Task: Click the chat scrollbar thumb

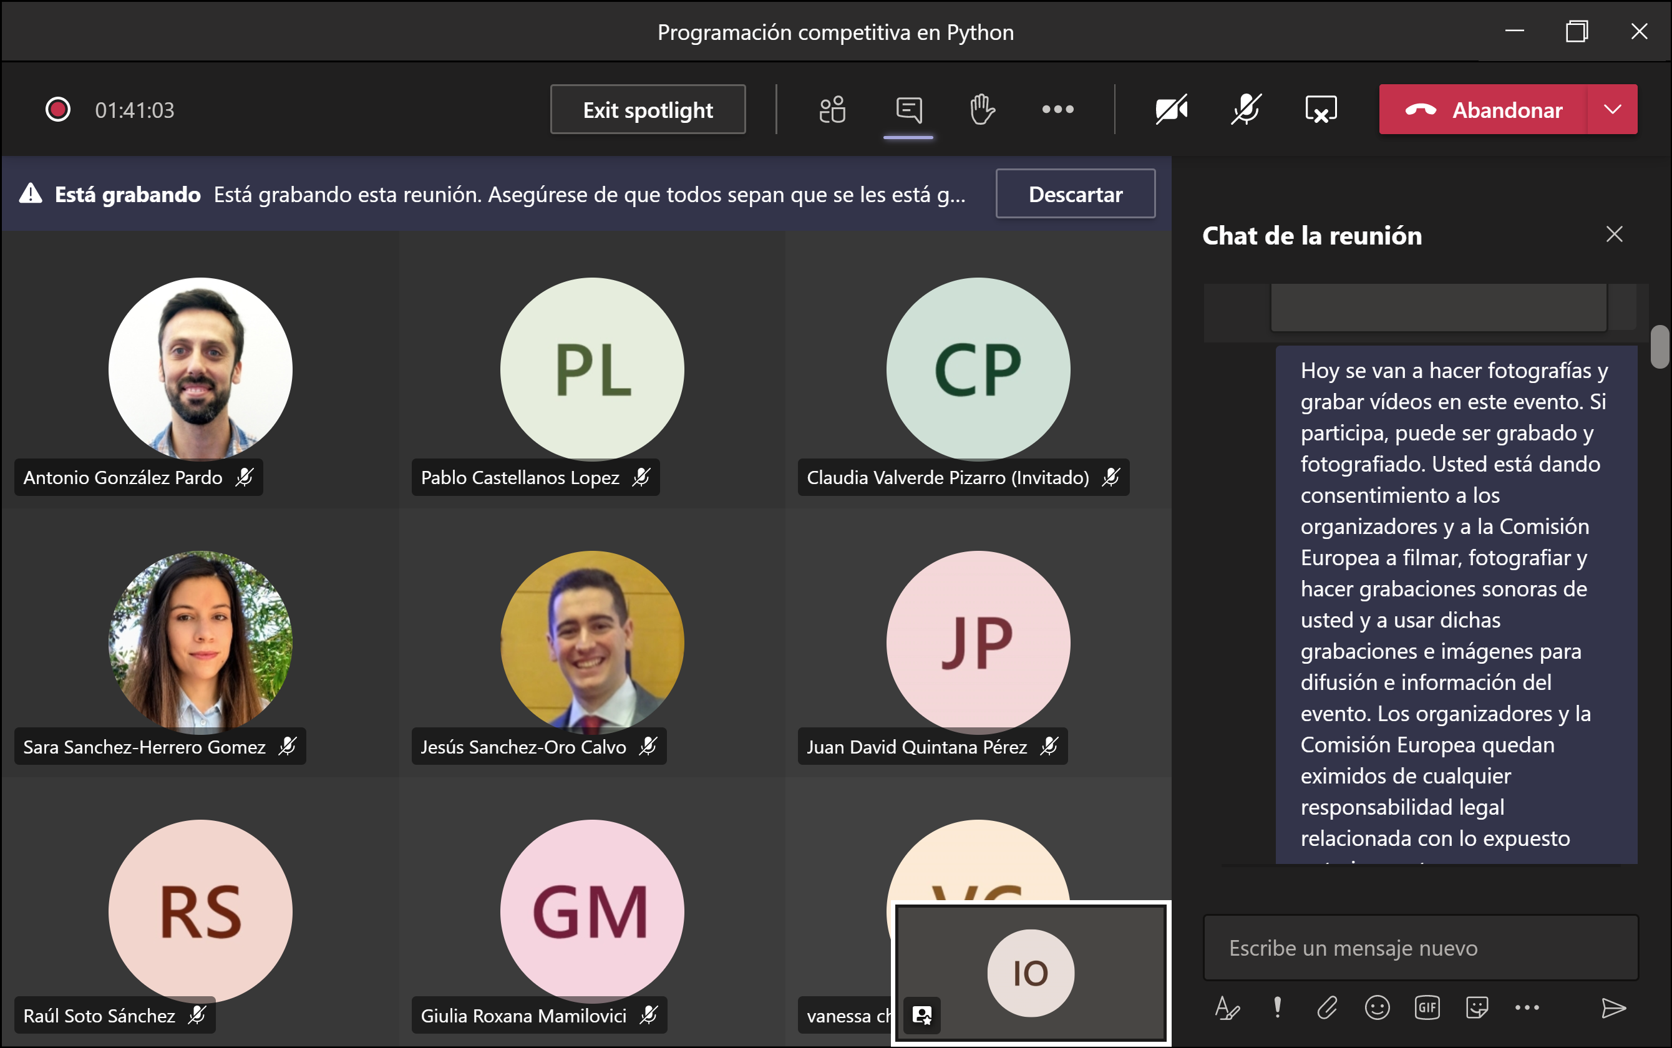Action: tap(1660, 347)
